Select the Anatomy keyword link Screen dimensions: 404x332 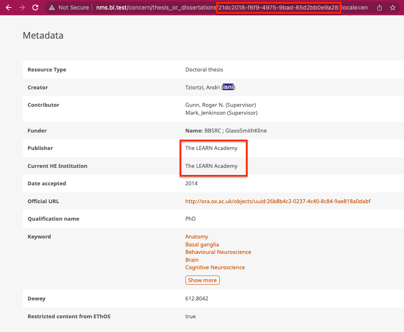pos(196,236)
